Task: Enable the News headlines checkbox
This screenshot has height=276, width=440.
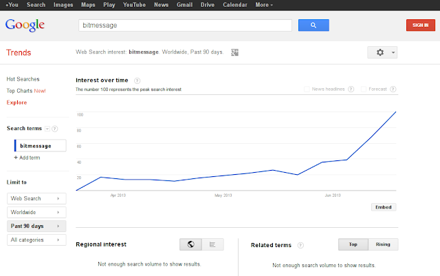Action: coord(307,89)
